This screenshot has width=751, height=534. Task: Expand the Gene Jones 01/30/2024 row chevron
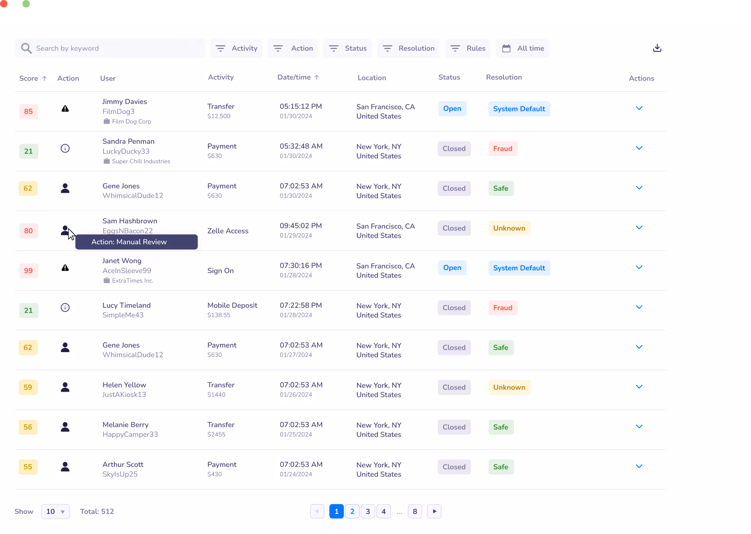[639, 187]
